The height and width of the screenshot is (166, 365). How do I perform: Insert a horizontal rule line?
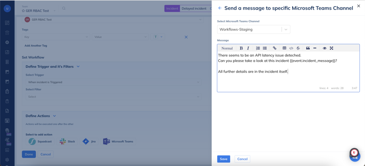315,48
